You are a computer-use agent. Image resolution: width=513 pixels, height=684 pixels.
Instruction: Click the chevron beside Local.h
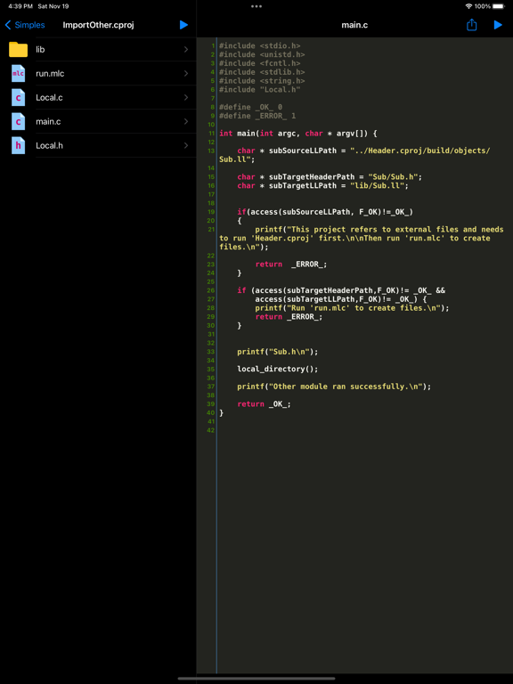pos(186,145)
